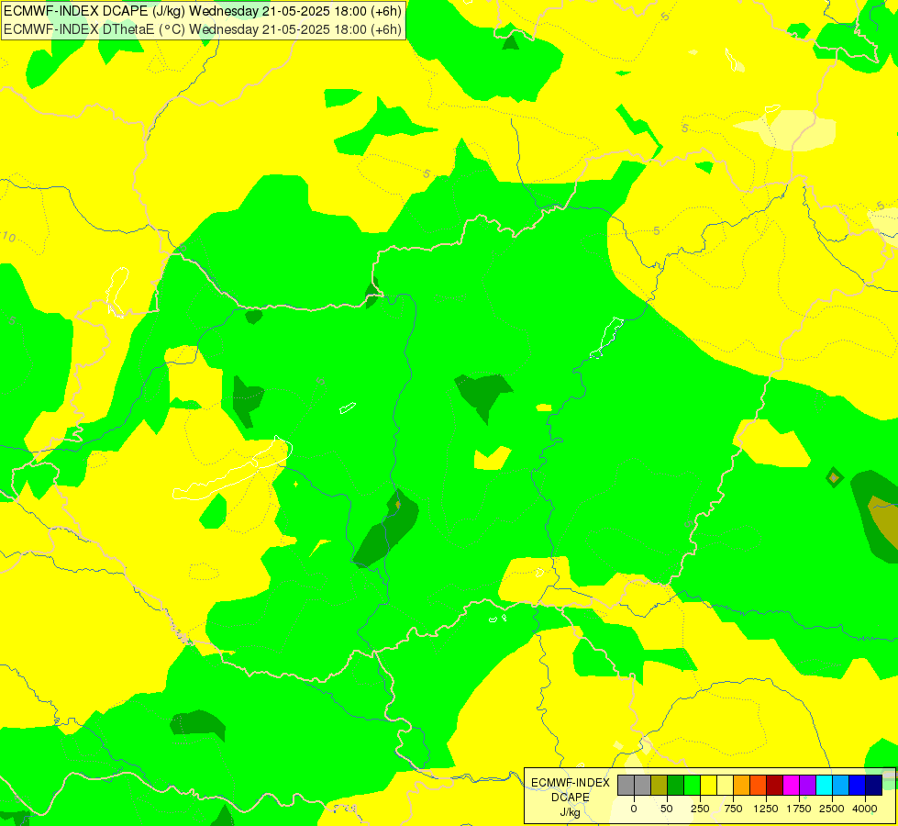
Task: Click the legend value 1750
Action: pyautogui.click(x=799, y=809)
